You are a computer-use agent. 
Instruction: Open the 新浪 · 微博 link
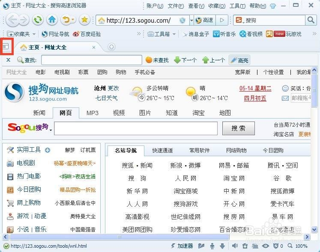[x=185, y=165]
